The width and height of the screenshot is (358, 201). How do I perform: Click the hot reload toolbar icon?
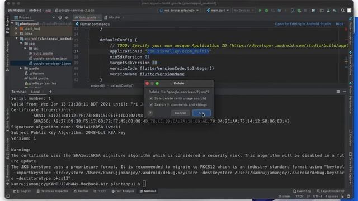286,11
